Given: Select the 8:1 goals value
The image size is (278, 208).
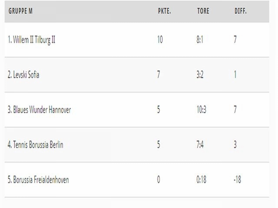Looking at the screenshot, I should pos(200,39).
